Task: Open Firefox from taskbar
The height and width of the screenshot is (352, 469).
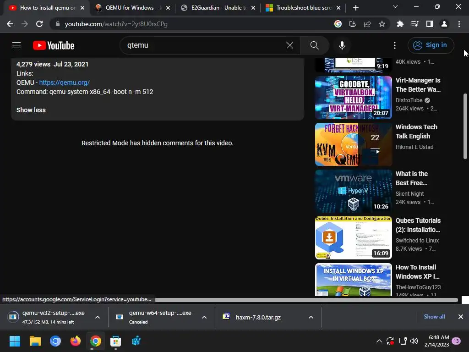Action: pos(76,341)
